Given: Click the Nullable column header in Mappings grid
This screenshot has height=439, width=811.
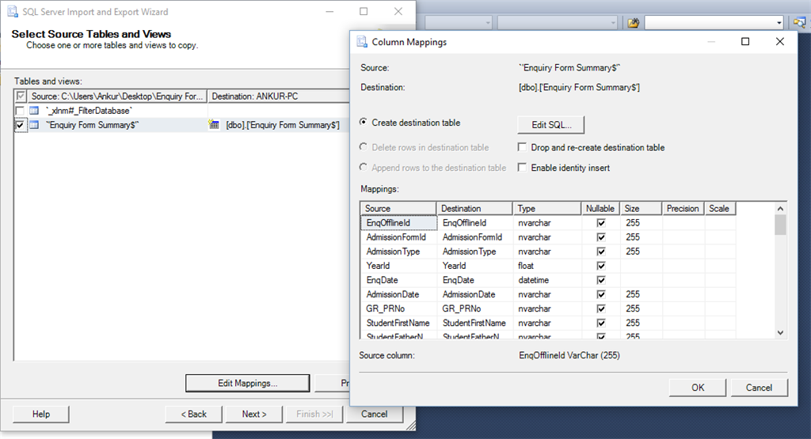Looking at the screenshot, I should click(x=600, y=208).
